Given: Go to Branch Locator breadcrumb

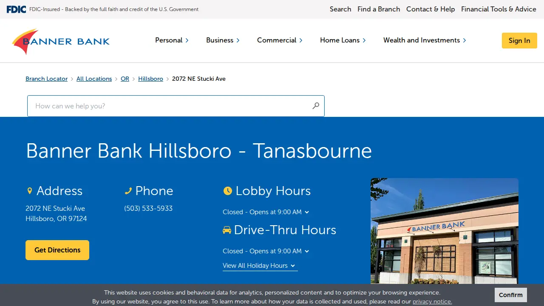Looking at the screenshot, I should pos(46,79).
